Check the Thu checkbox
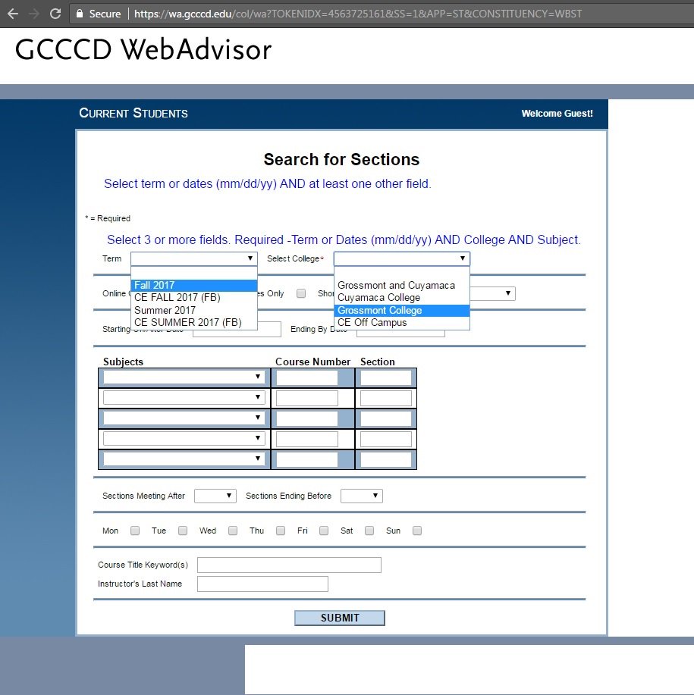The height and width of the screenshot is (695, 694). 281,531
